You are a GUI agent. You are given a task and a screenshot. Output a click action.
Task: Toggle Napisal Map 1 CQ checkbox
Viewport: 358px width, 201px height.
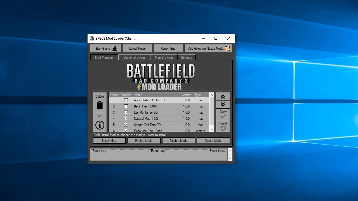(126, 119)
